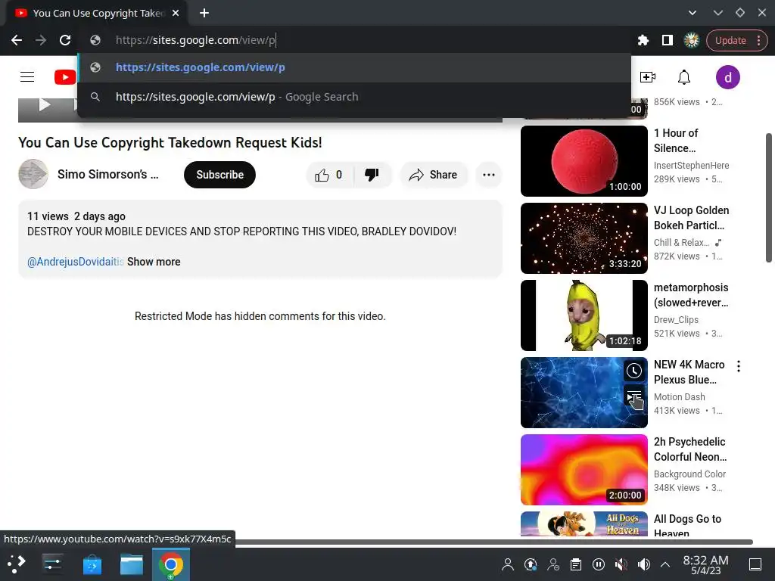The width and height of the screenshot is (775, 581).
Task: Share the video
Action: point(434,175)
